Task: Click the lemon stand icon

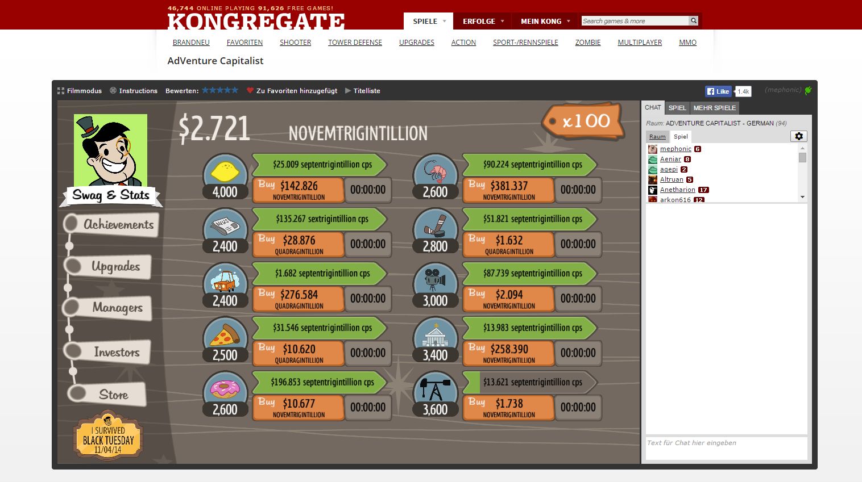Action: click(225, 170)
